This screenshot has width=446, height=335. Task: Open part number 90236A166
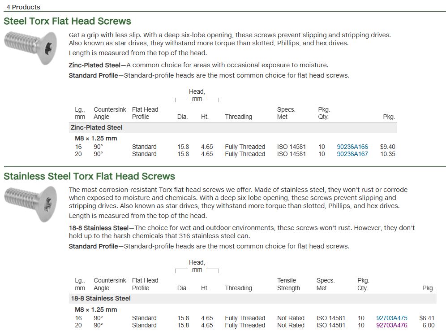[352, 147]
